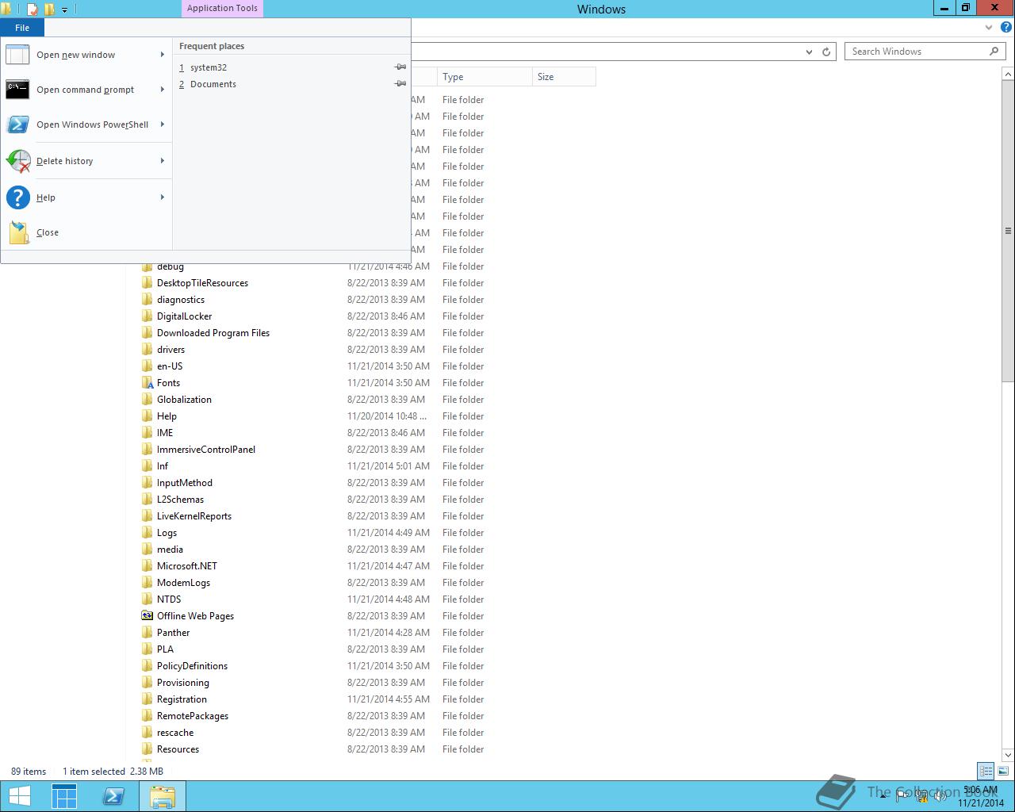This screenshot has height=812, width=1015.
Task: Click the command prompt icon in the File menu
Action: (x=17, y=90)
